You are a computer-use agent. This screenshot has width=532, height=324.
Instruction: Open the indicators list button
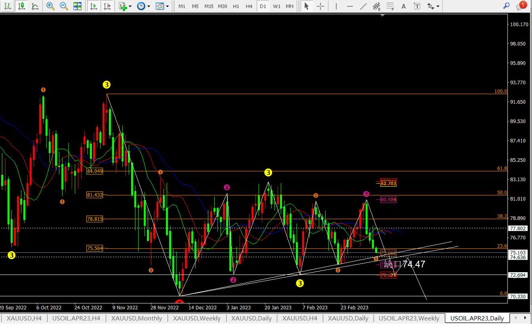[123, 6]
